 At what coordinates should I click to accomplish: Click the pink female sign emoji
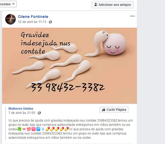34,129
